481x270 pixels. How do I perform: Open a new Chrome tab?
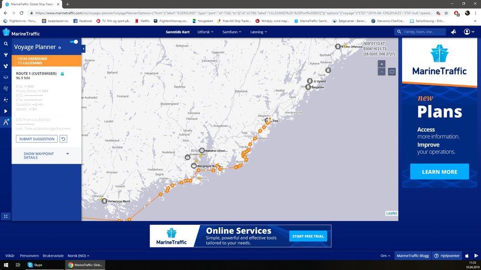[67, 4]
